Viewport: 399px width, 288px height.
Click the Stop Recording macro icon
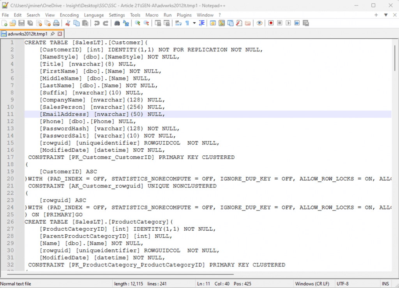pyautogui.click(x=279, y=23)
